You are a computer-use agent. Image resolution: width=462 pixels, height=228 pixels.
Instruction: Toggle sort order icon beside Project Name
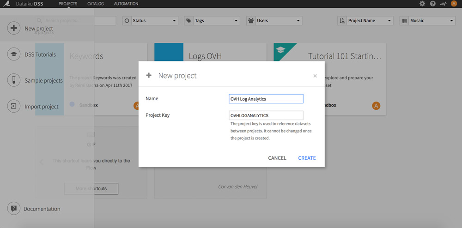pos(342,21)
